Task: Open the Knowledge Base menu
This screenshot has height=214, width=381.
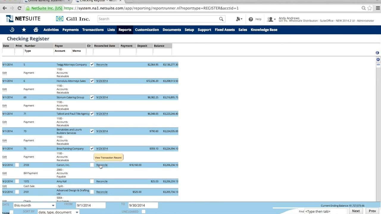Action: point(264,30)
